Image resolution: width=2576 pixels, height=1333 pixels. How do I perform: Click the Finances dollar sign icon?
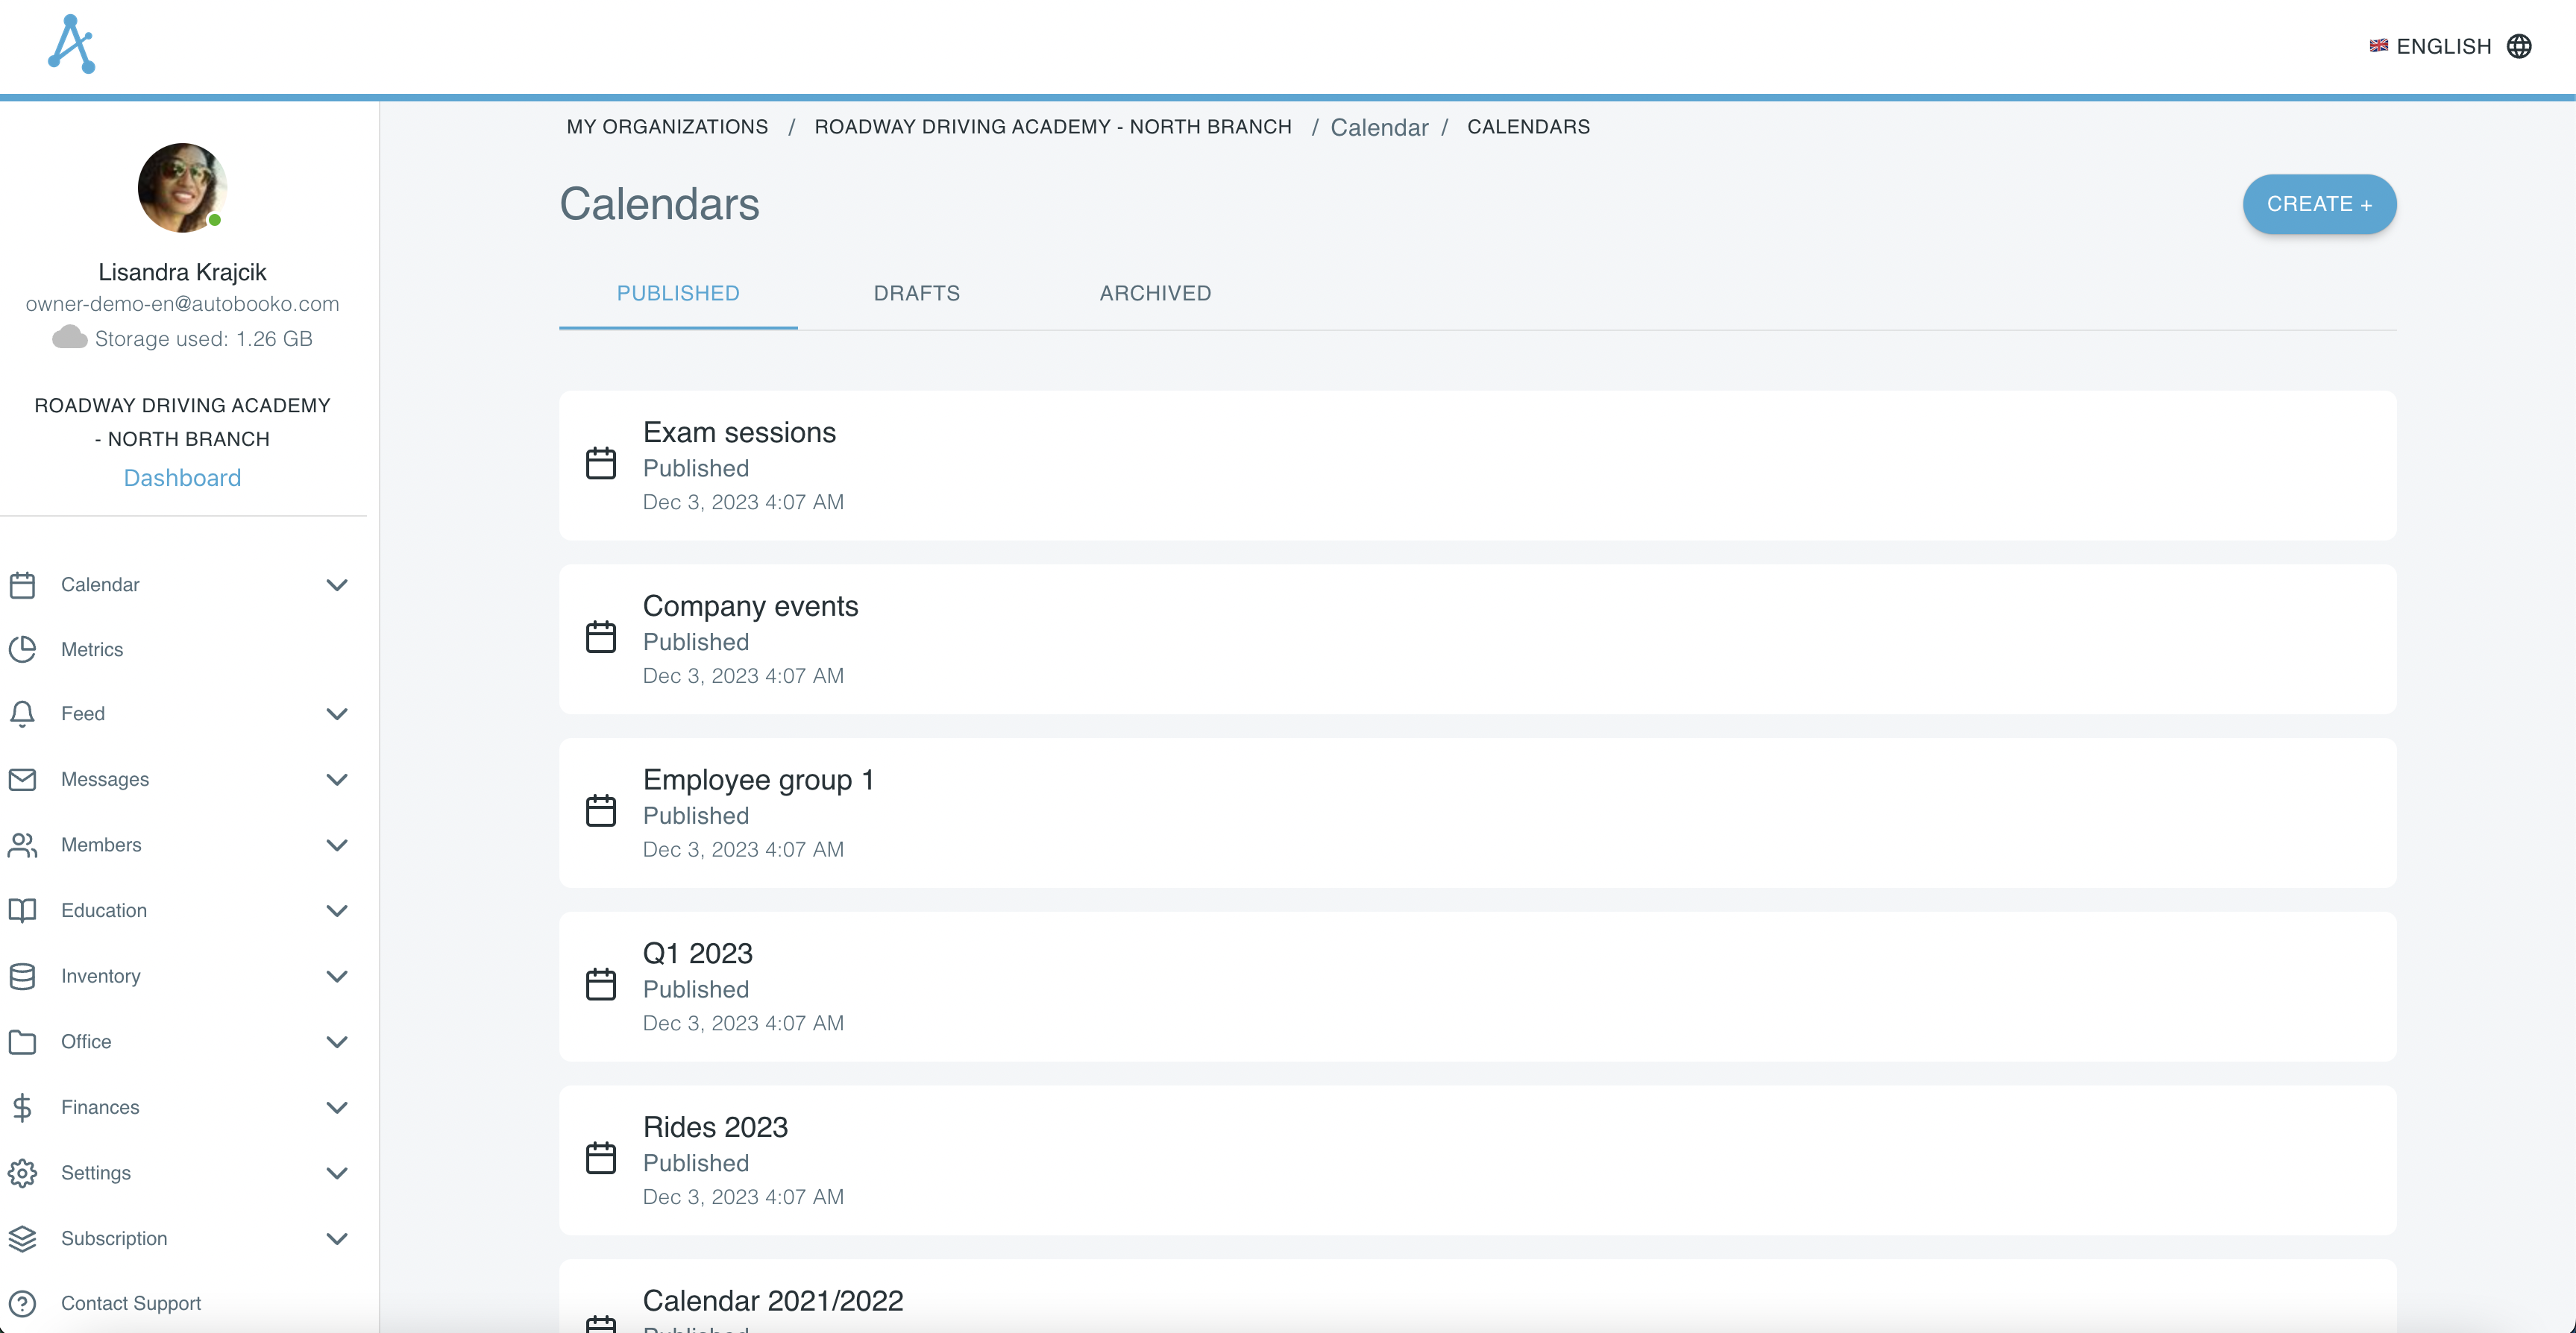tap(22, 1107)
